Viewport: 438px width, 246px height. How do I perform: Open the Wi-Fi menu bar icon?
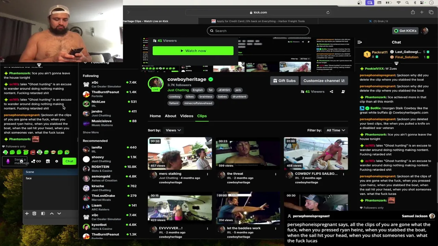pos(399,3)
